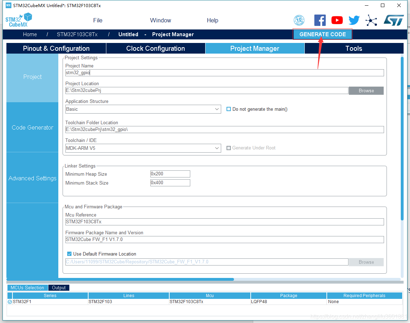Image resolution: width=410 pixels, height=323 pixels.
Task: Go to Home breadcrumb
Action: pyautogui.click(x=30, y=34)
